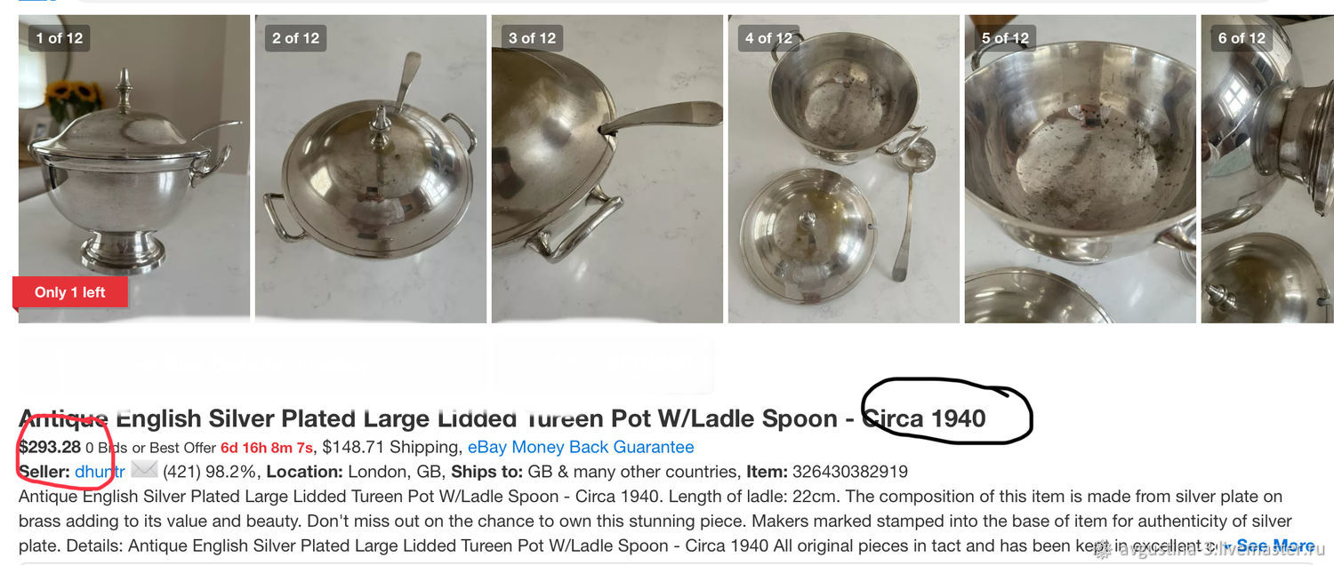The height and width of the screenshot is (565, 1334).
Task: Open photo 4 of 12 open tureen
Action: point(844,168)
